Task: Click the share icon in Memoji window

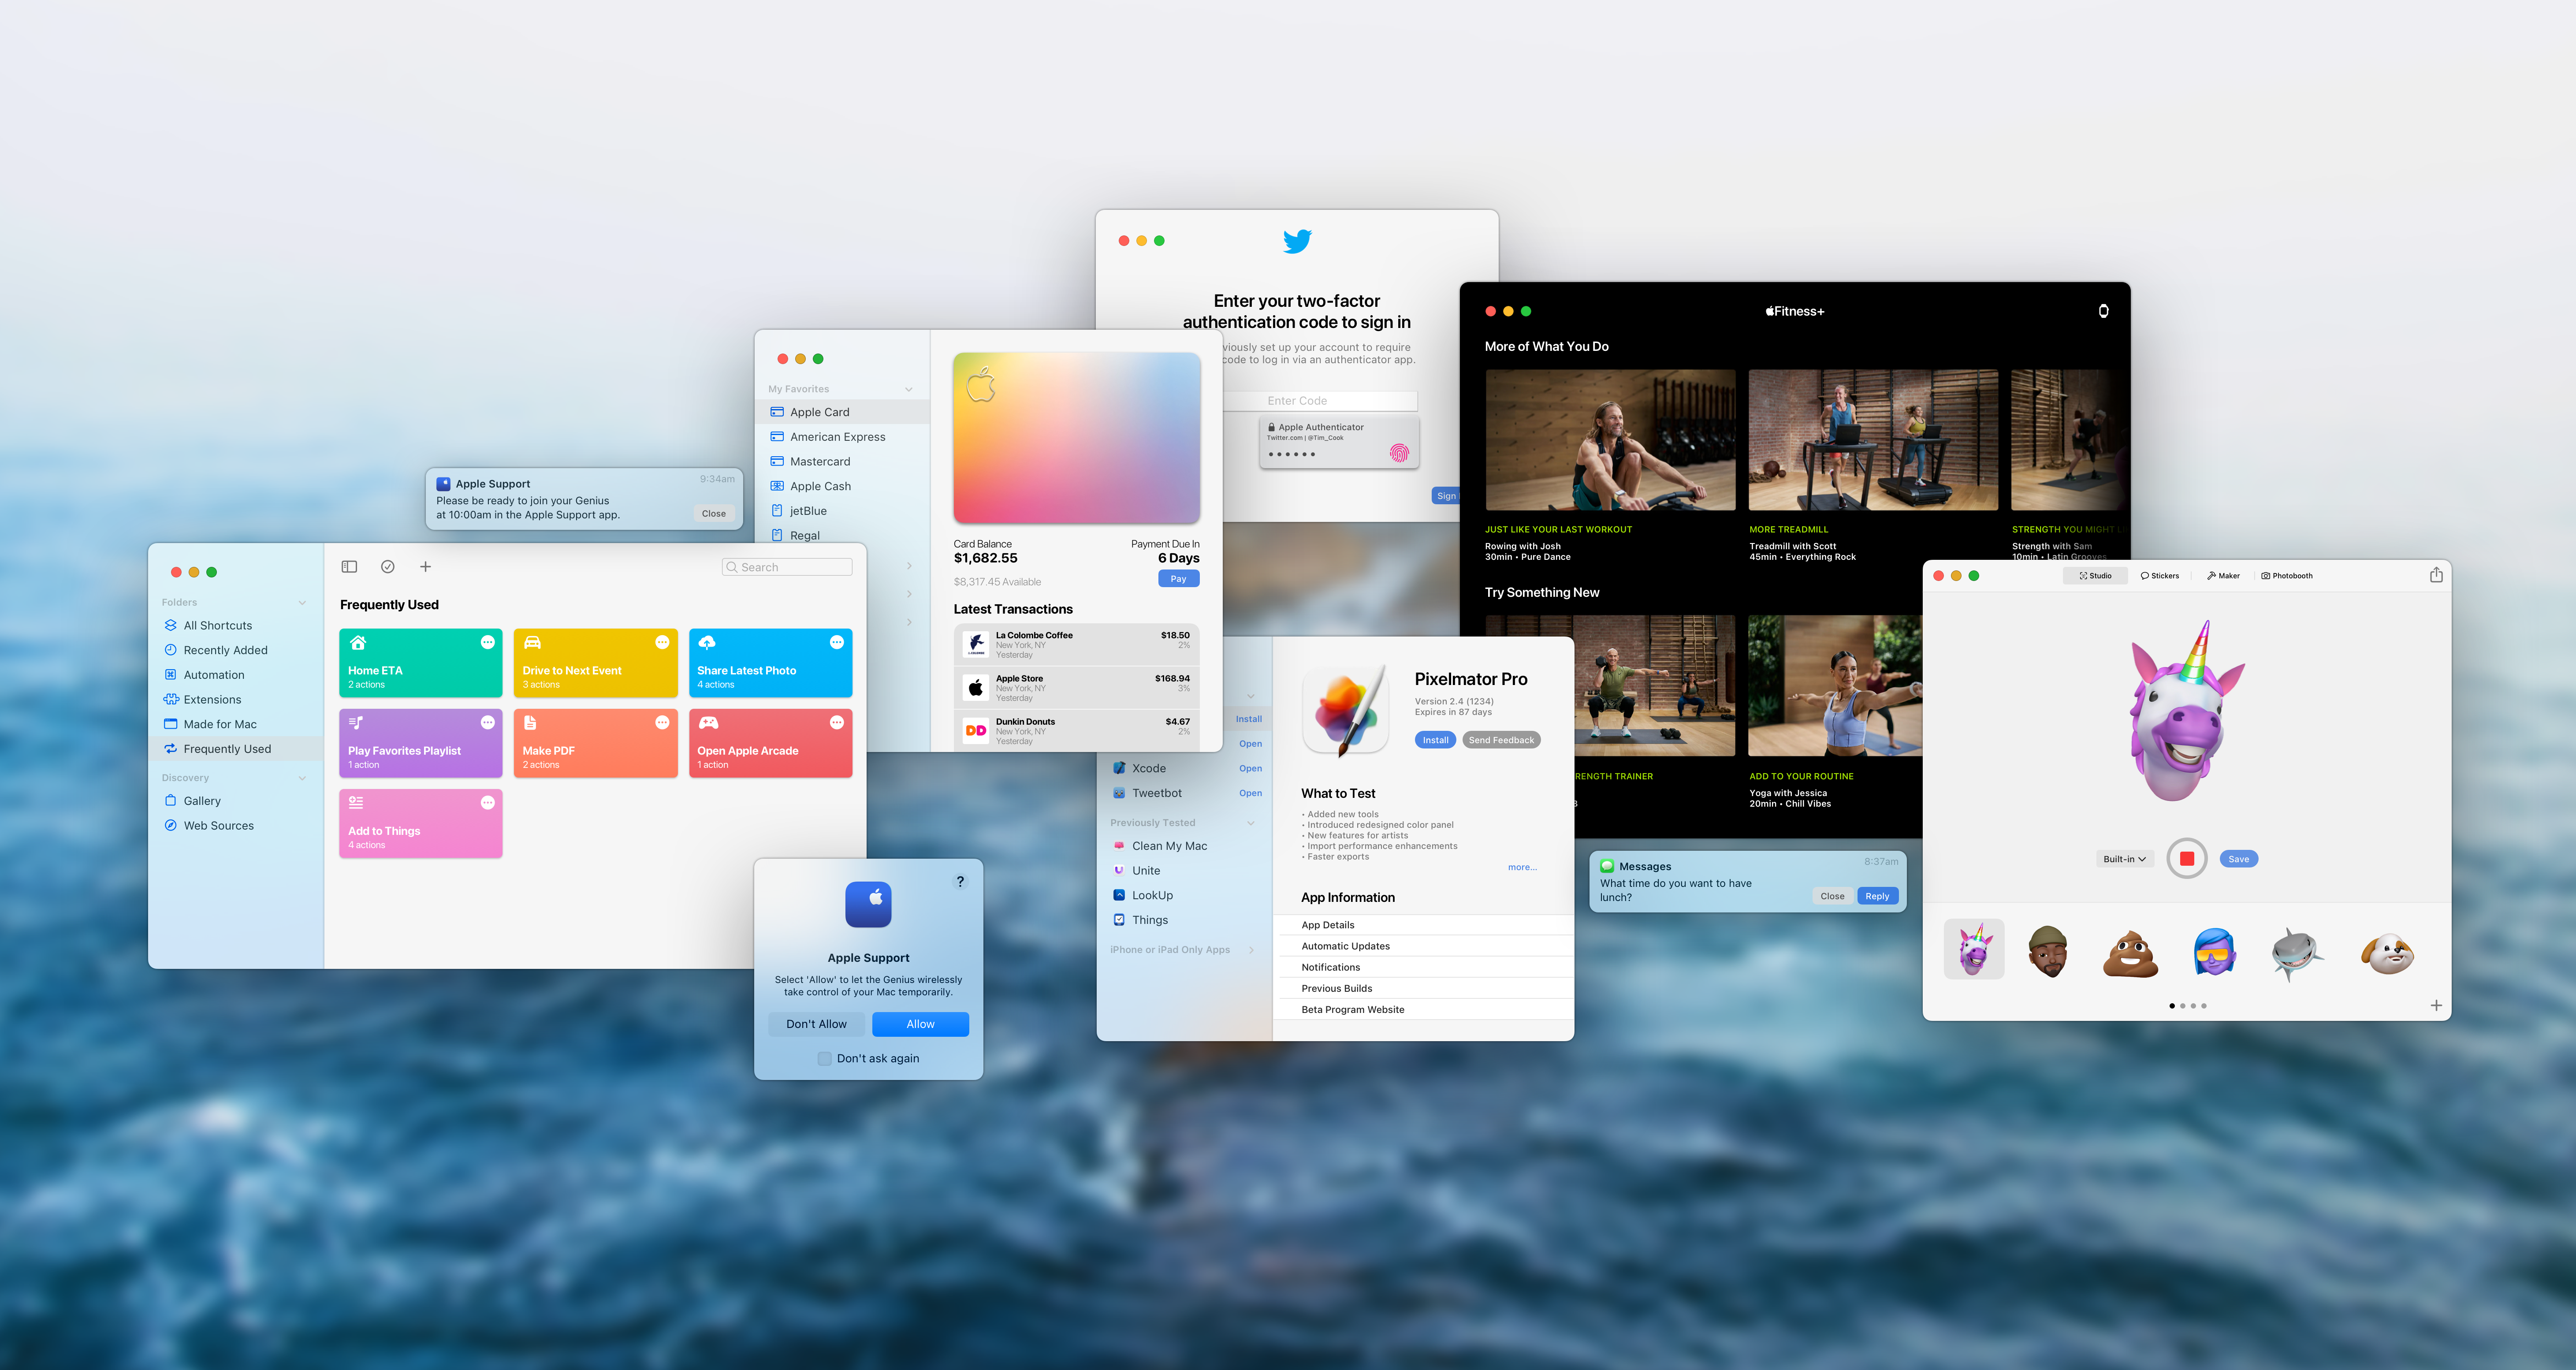Action: pyautogui.click(x=2436, y=575)
